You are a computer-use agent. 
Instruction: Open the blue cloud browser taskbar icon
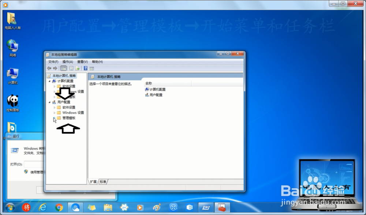75,207
